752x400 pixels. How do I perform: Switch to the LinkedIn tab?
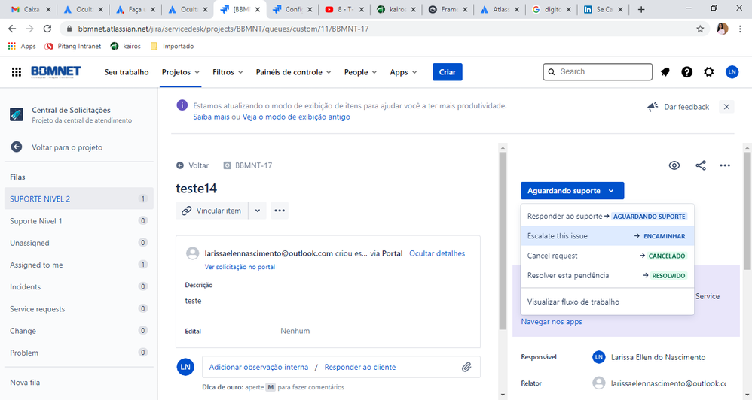(604, 9)
